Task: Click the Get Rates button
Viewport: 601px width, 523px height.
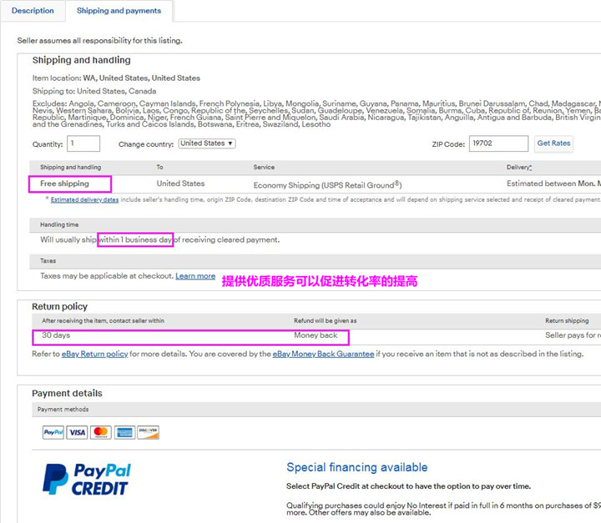Action: coord(553,143)
